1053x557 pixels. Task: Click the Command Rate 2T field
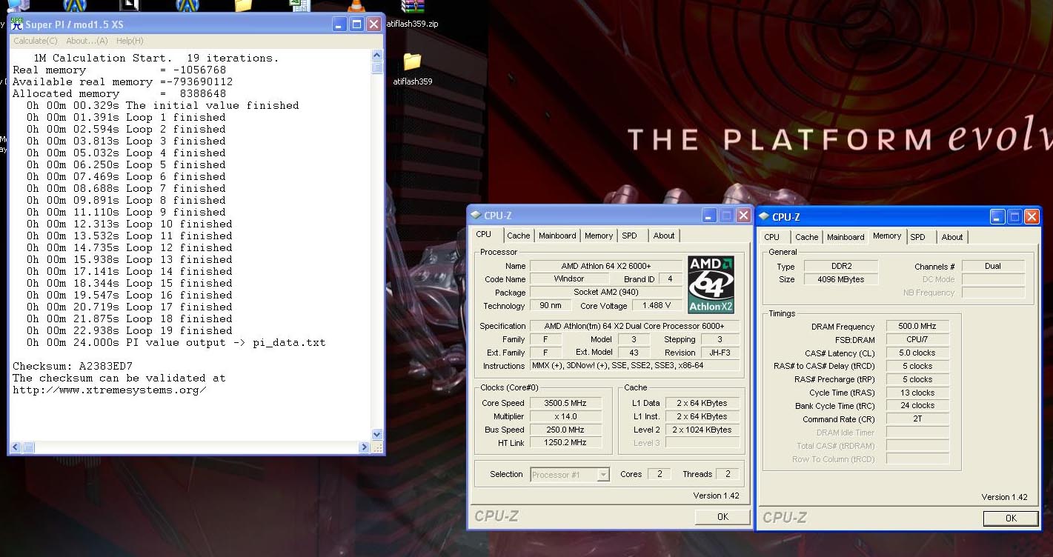coord(917,419)
